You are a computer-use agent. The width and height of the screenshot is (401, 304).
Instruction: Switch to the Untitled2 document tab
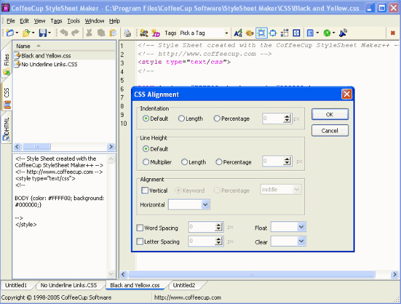(x=184, y=285)
